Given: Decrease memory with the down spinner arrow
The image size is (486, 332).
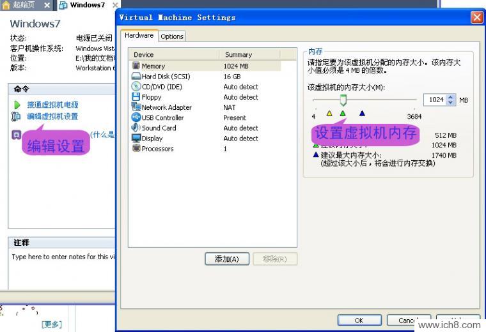Looking at the screenshot, I should coord(451,102).
